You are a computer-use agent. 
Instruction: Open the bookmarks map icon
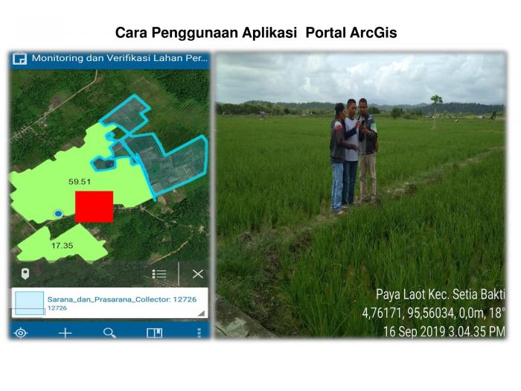155,332
